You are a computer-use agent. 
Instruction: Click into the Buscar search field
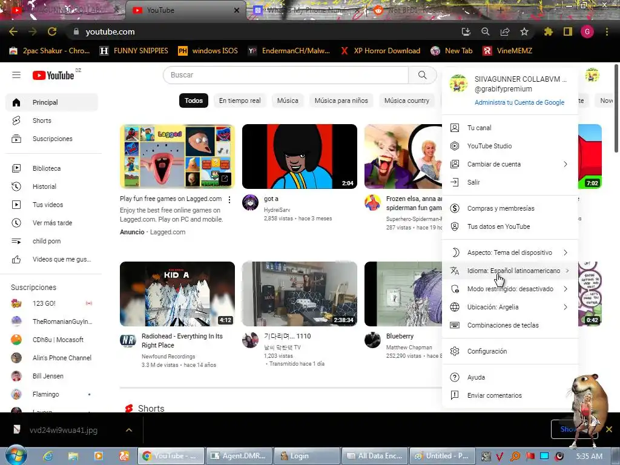coord(286,74)
